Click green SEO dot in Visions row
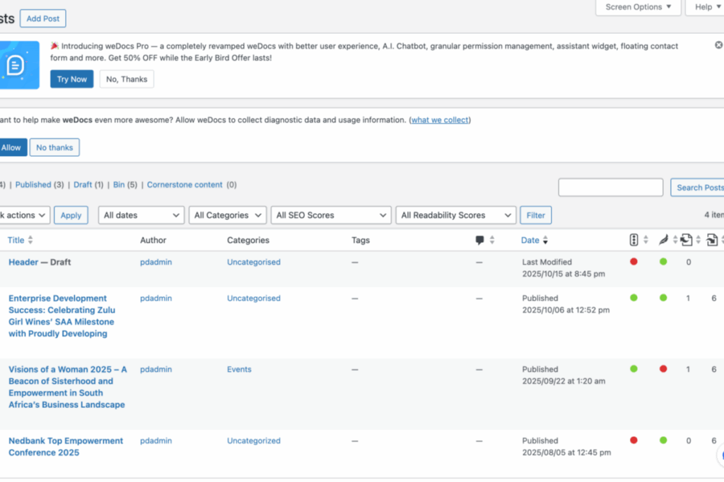724x482 pixels. pos(634,368)
